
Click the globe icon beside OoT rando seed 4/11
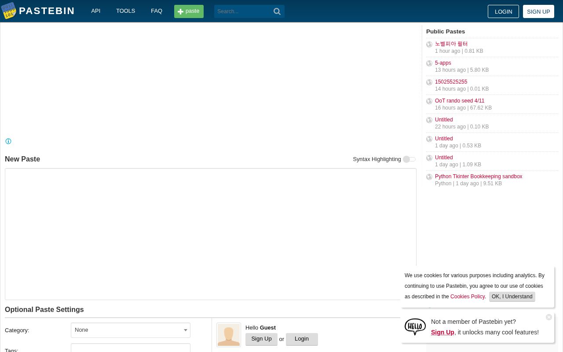429,101
